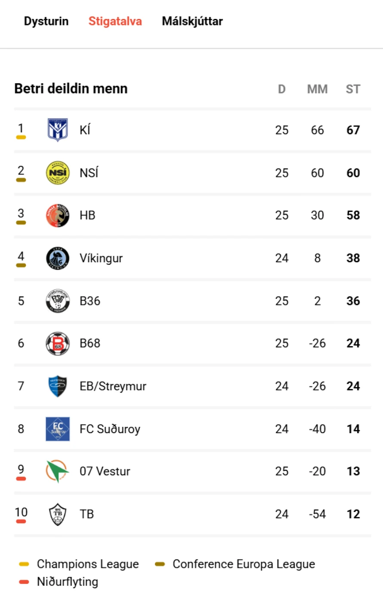Click the EB/Streymur shield logo
The width and height of the screenshot is (383, 599).
58,386
